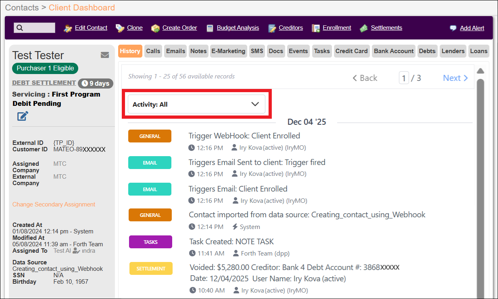Screen dimensions: 498x299
Task: Click the Edit Contact link
Action: click(x=91, y=28)
